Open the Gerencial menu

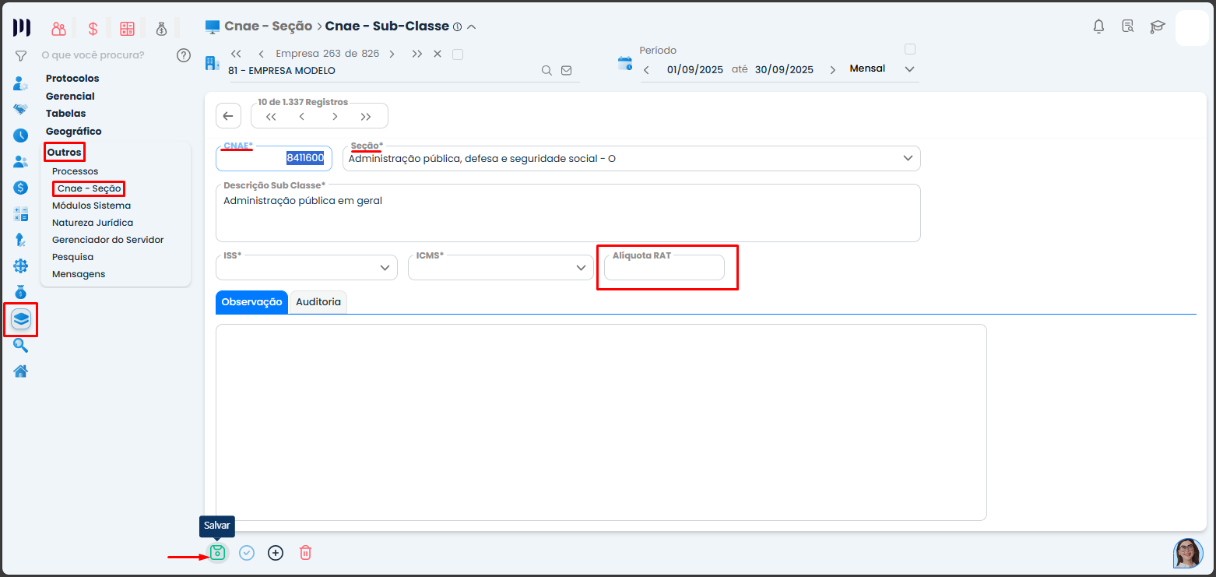coord(70,96)
